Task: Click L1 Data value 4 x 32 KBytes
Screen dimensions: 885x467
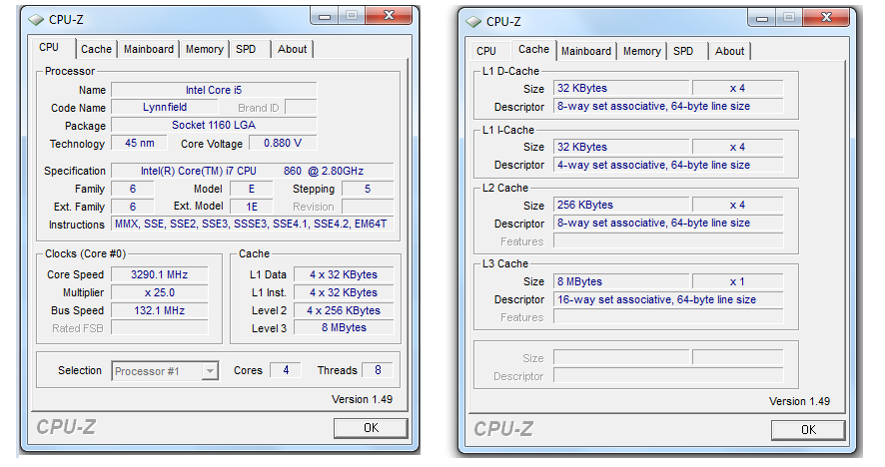Action: (344, 274)
